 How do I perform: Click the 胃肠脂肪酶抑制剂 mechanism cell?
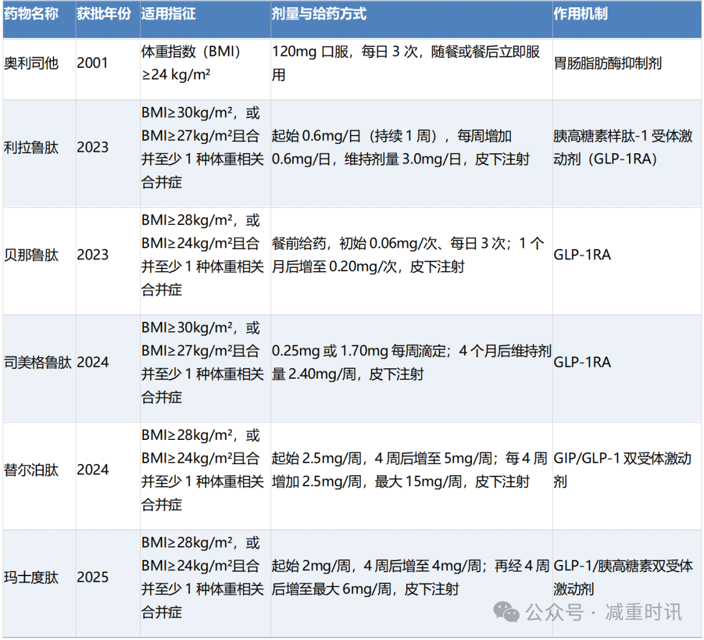coord(608,63)
